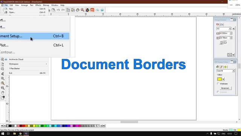Viewport: 241px width, 136px height.
Task: Click the horizontal scrollbar thumb
Action: coord(129,122)
